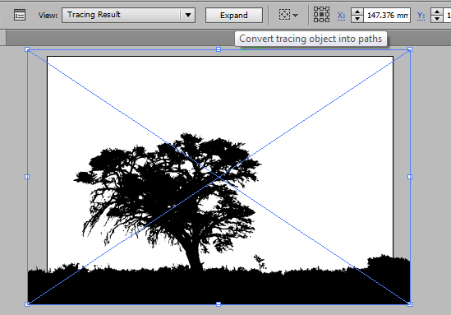
Task: Open the dropdown arrow beside the isolate icon
Action: coord(296,16)
